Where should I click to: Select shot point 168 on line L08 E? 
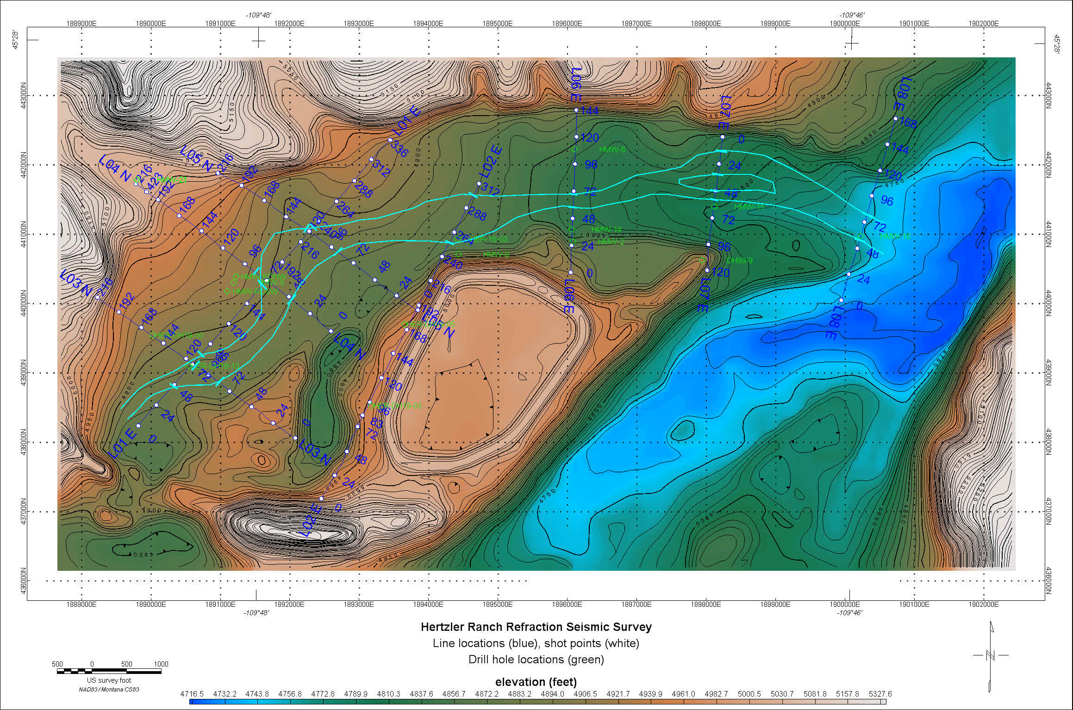(x=895, y=119)
